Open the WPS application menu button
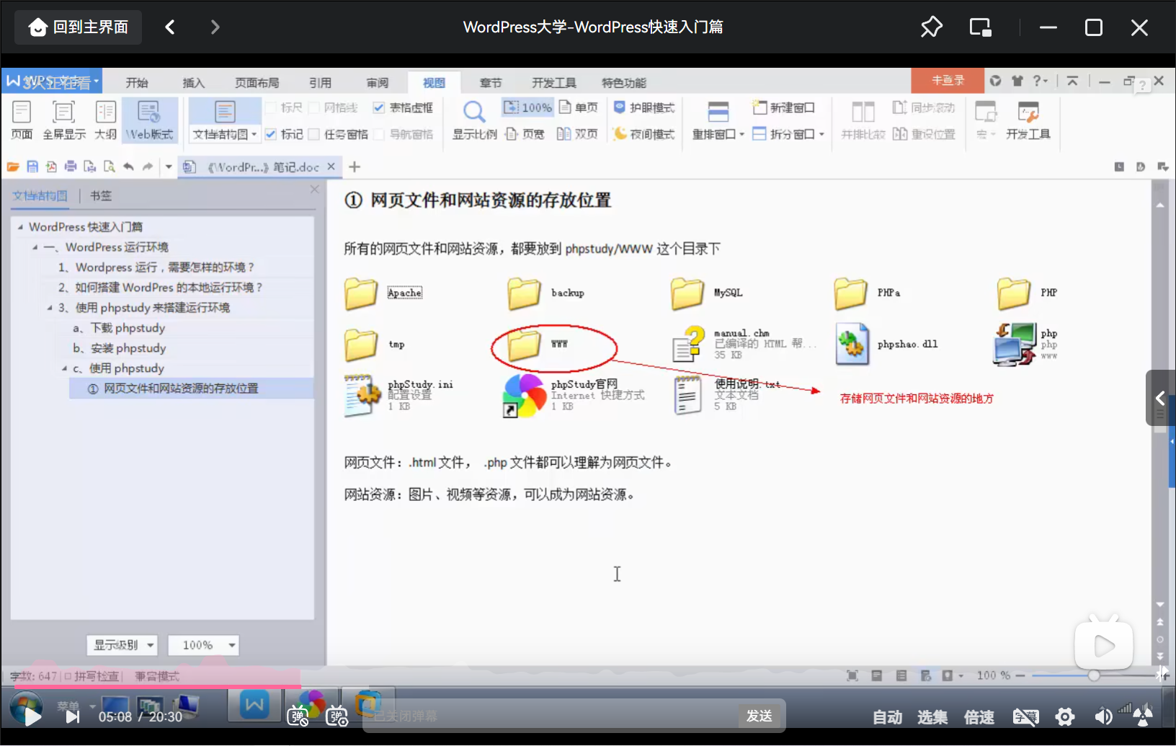 pos(52,81)
